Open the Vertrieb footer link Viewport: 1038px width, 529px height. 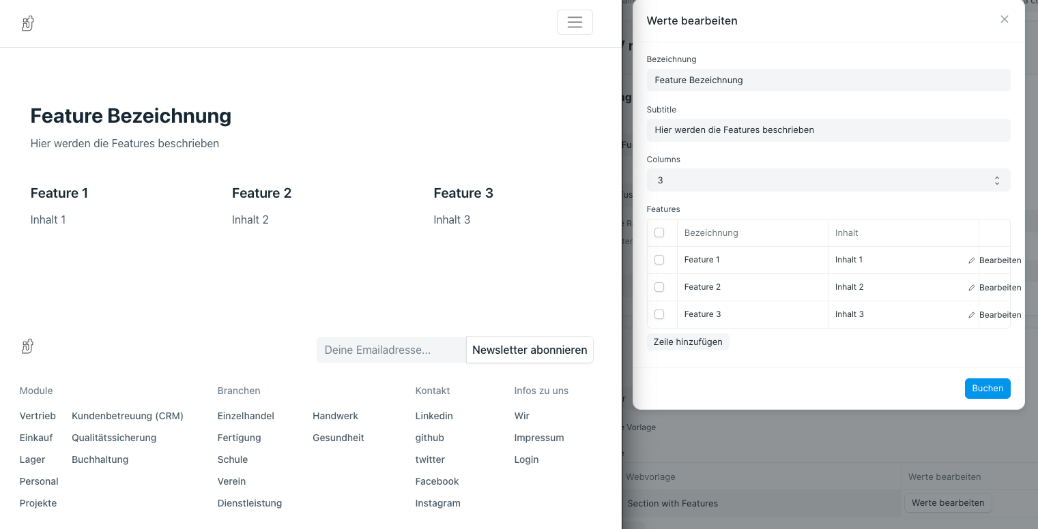click(38, 416)
